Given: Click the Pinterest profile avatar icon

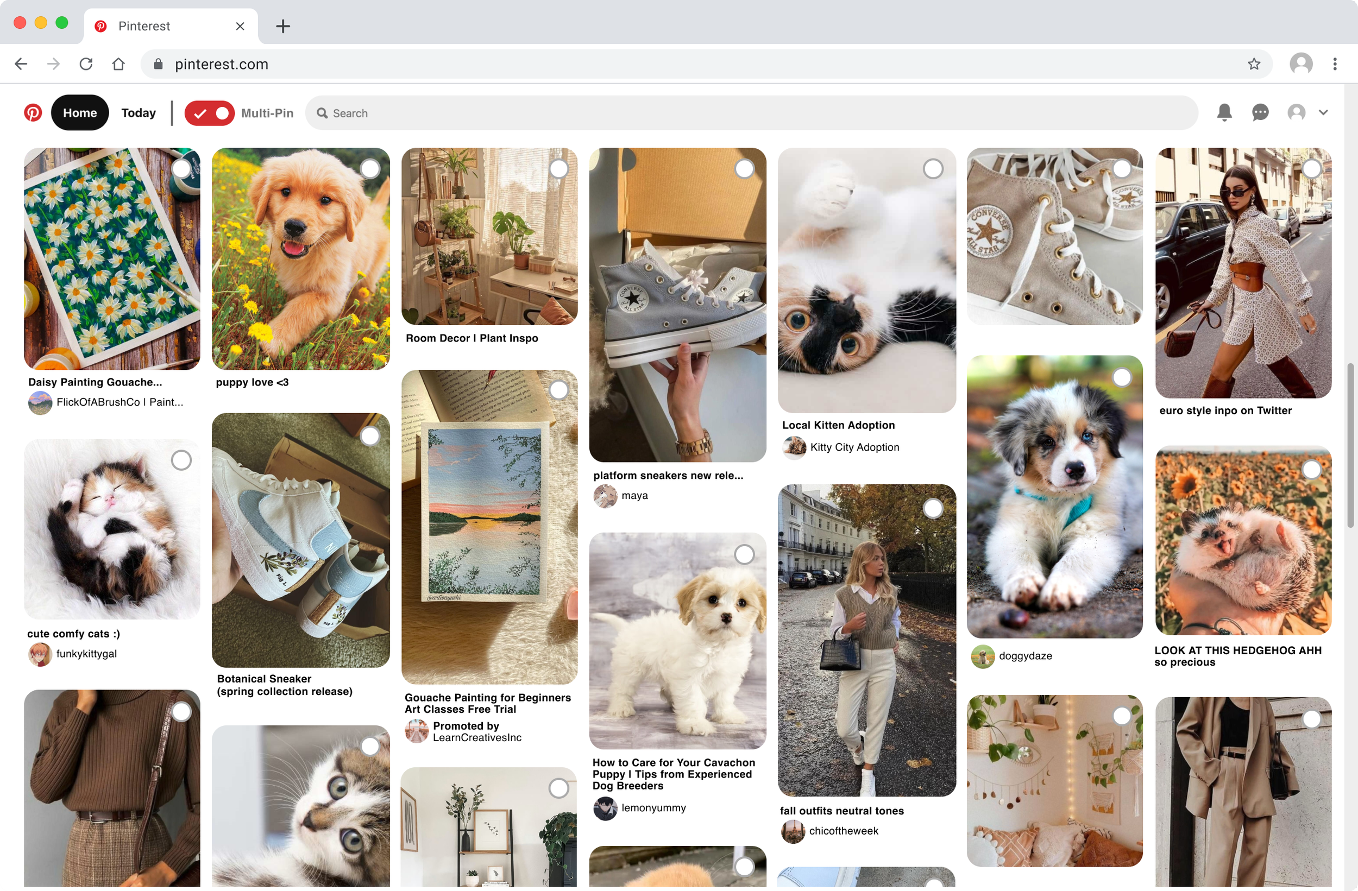Looking at the screenshot, I should [1297, 112].
